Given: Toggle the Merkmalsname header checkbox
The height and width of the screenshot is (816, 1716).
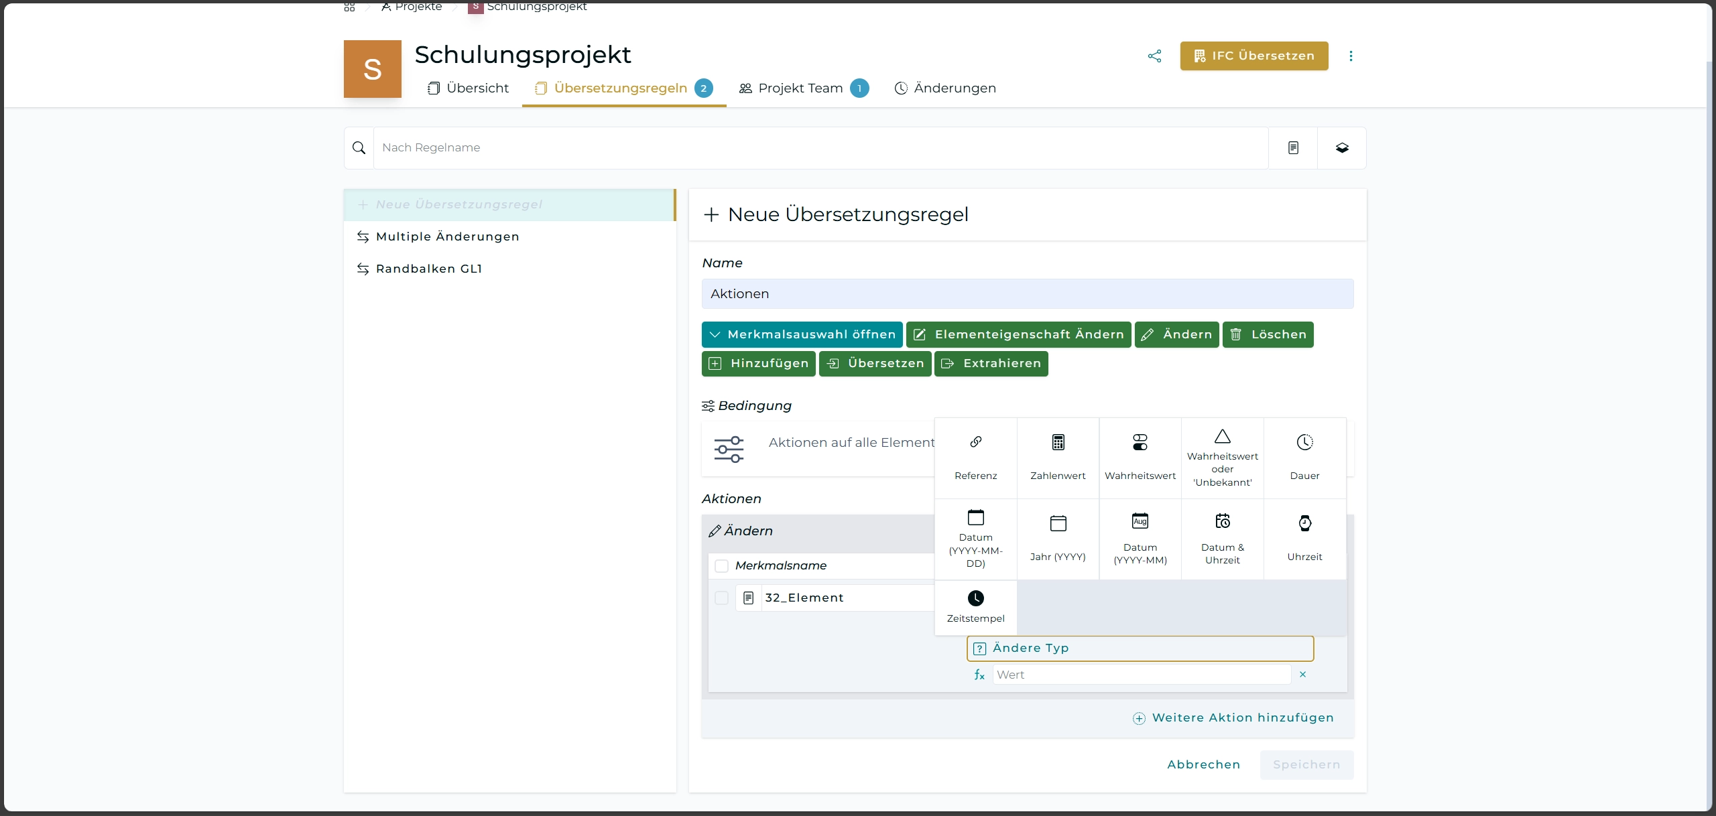Looking at the screenshot, I should click(x=721, y=566).
